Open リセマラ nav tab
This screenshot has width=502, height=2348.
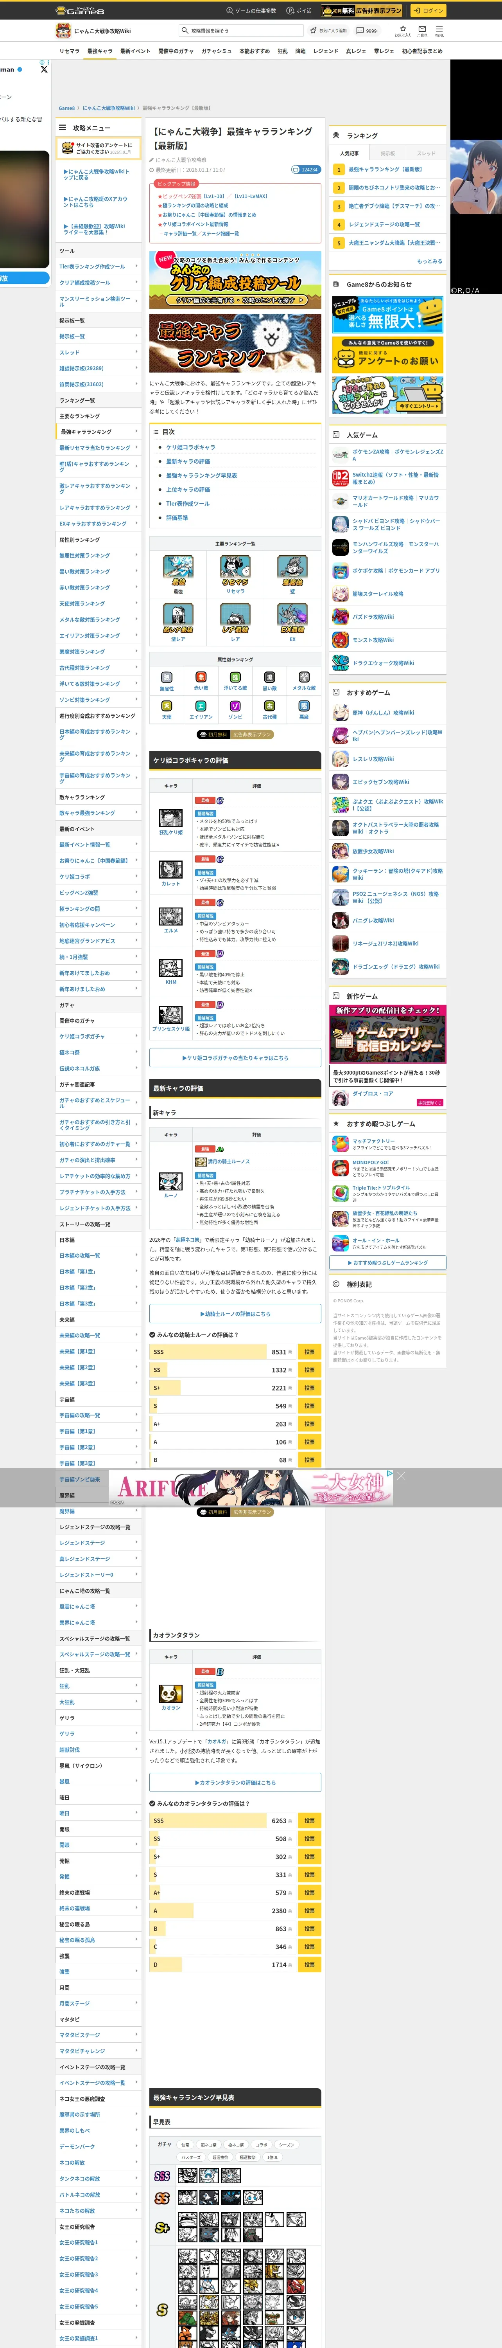click(69, 51)
